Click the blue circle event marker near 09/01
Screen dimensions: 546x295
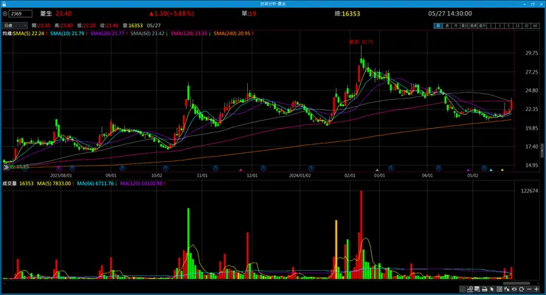[122, 168]
